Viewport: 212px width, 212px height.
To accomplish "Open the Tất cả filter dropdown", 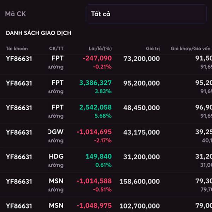I will tap(146, 14).
